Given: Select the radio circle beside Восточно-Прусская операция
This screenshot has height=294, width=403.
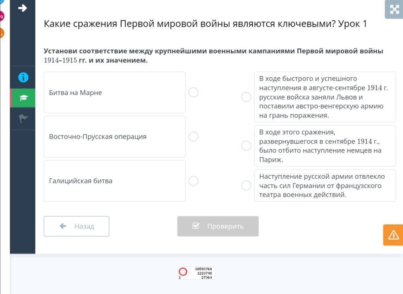Looking at the screenshot, I should click(193, 137).
